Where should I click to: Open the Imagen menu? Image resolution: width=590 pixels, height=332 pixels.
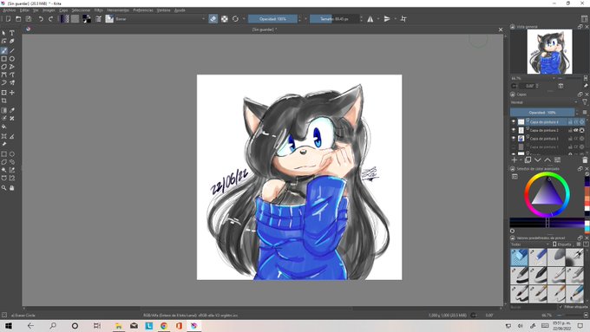click(x=49, y=10)
